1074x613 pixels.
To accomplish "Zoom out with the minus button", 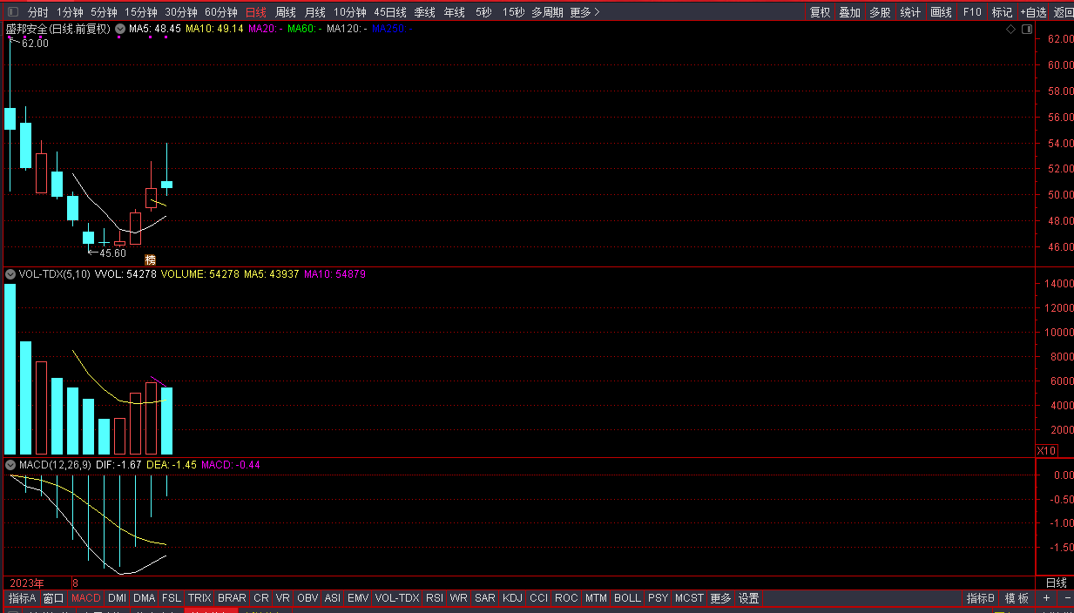I will tap(1067, 598).
